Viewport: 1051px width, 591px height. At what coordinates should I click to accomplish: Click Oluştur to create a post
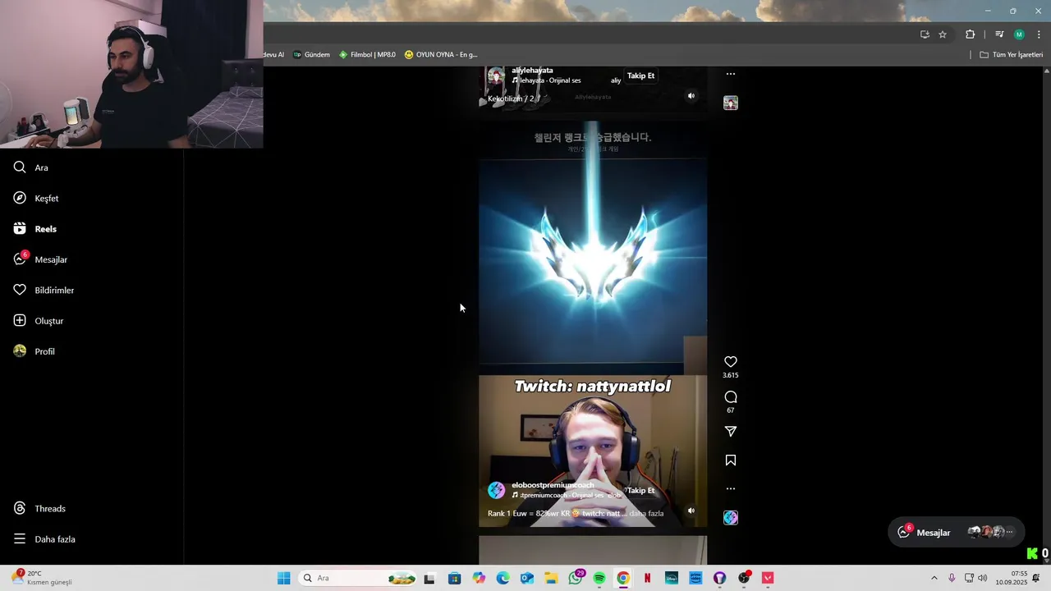[x=39, y=321]
